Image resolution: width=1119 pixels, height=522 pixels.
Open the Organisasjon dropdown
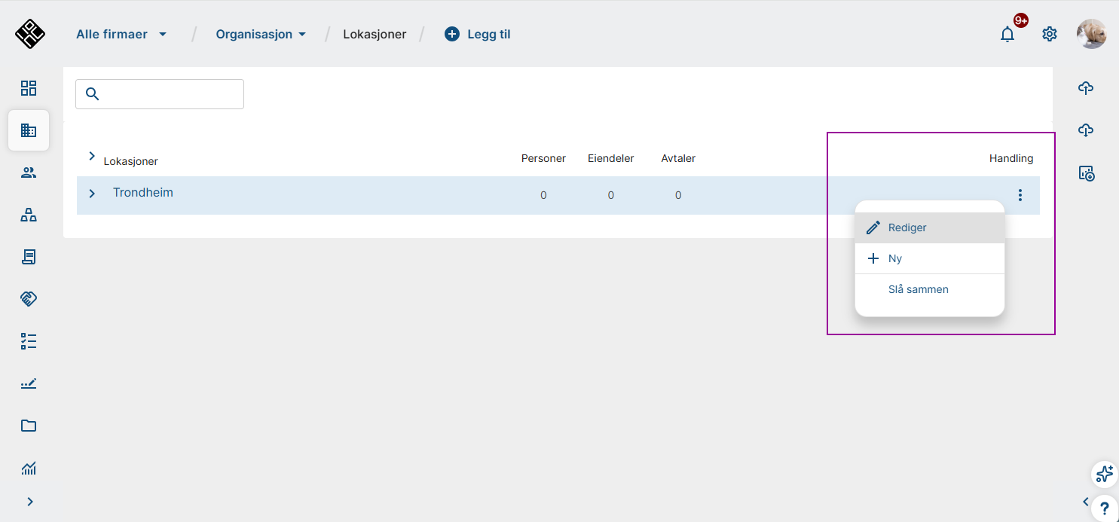[x=261, y=34]
